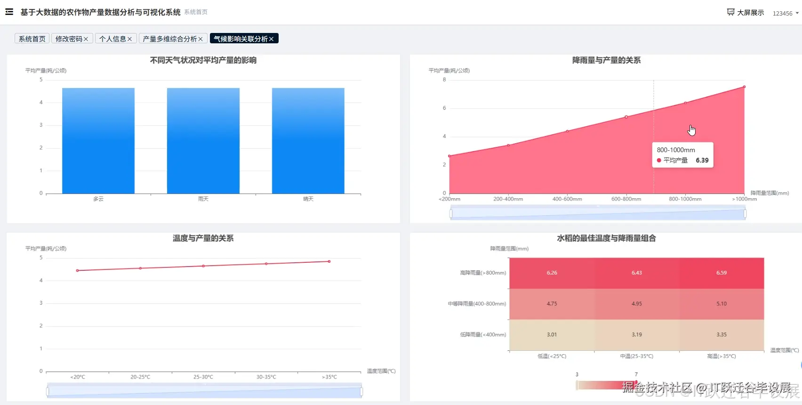Open 大屏展示 big screen view
The width and height of the screenshot is (802, 405).
(x=746, y=12)
